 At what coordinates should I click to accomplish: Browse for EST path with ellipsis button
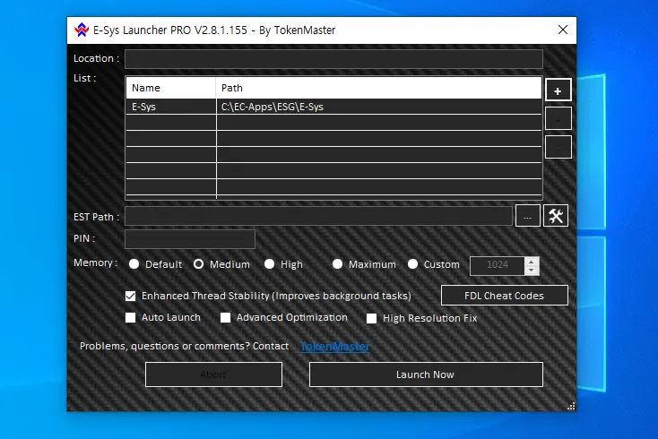(528, 216)
